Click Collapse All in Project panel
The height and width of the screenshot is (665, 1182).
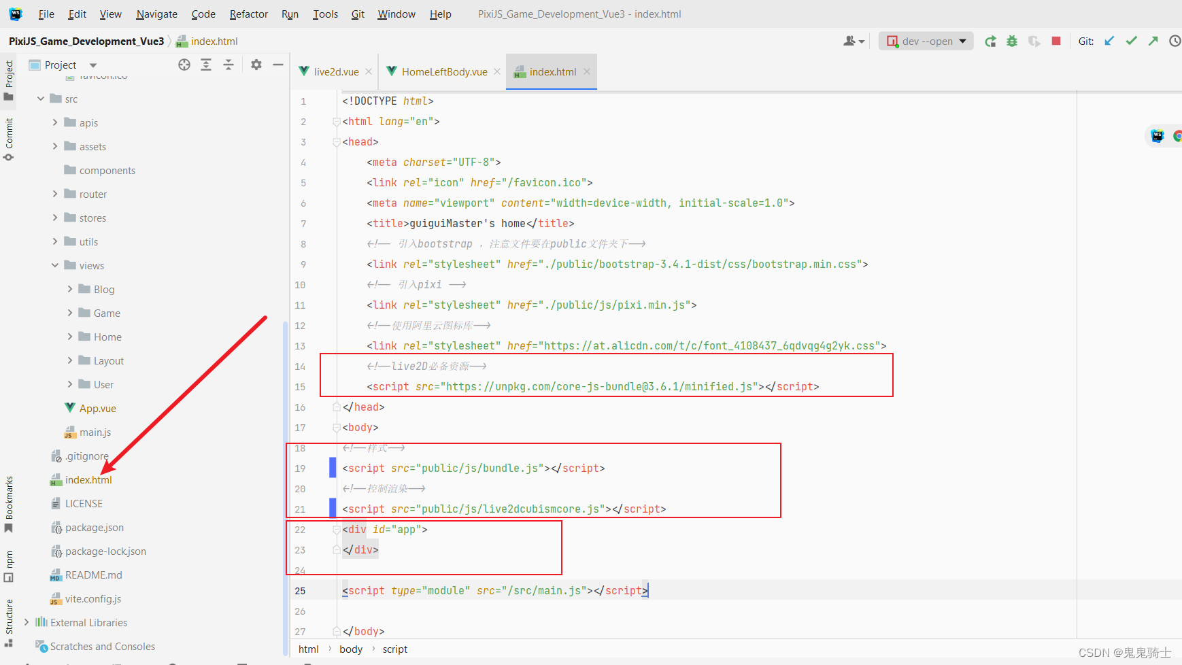click(x=229, y=65)
